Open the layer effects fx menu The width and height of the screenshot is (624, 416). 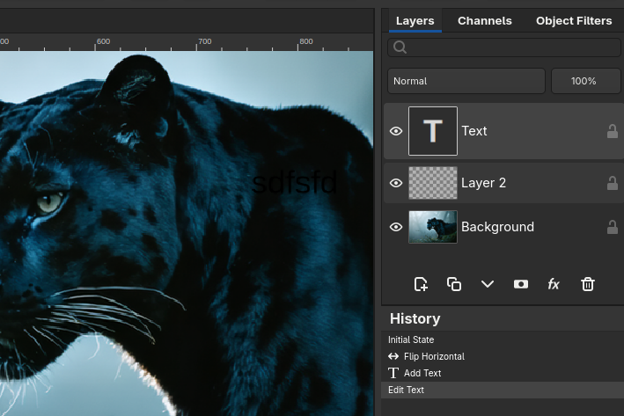pyautogui.click(x=554, y=284)
